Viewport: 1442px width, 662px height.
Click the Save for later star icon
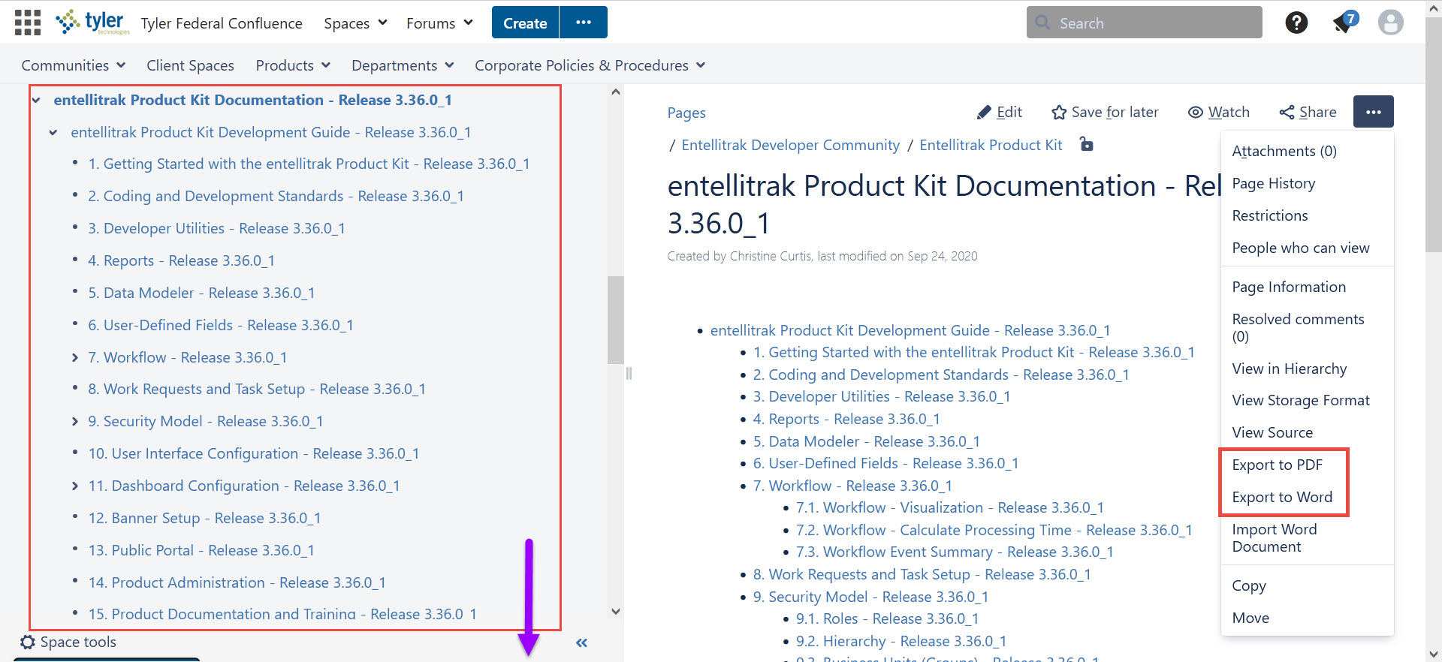pyautogui.click(x=1059, y=113)
